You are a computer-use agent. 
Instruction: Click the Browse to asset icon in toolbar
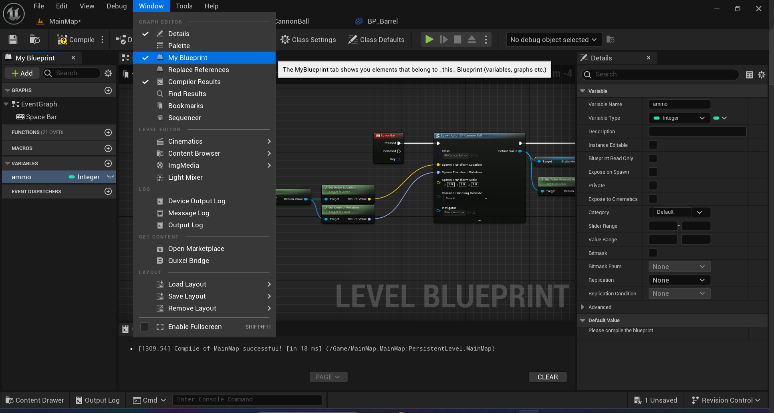[x=35, y=39]
